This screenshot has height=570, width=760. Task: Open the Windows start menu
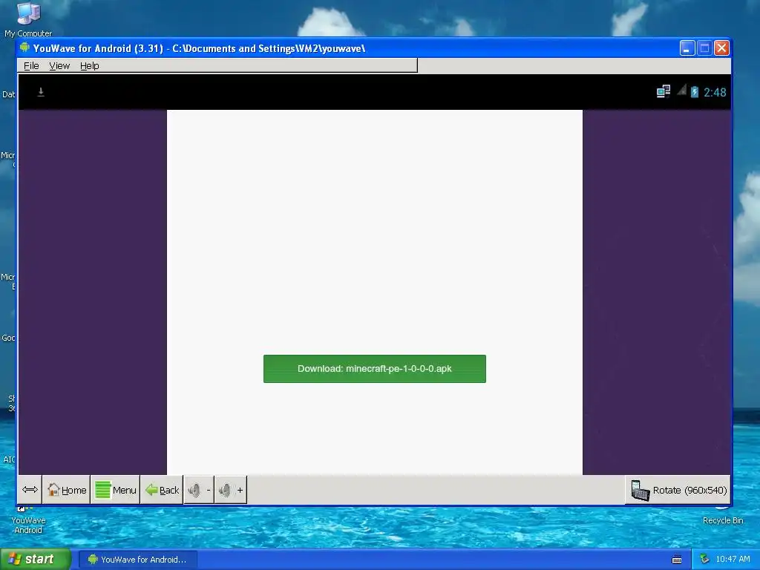(36, 560)
